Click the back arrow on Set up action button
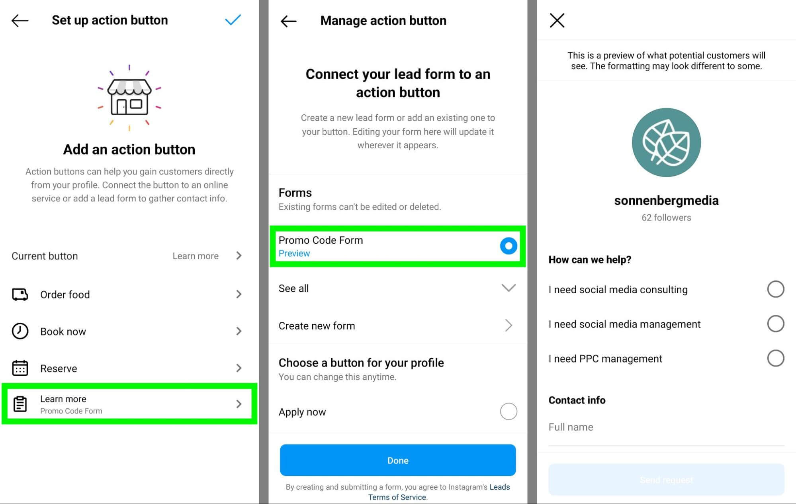The image size is (796, 504). (x=19, y=20)
